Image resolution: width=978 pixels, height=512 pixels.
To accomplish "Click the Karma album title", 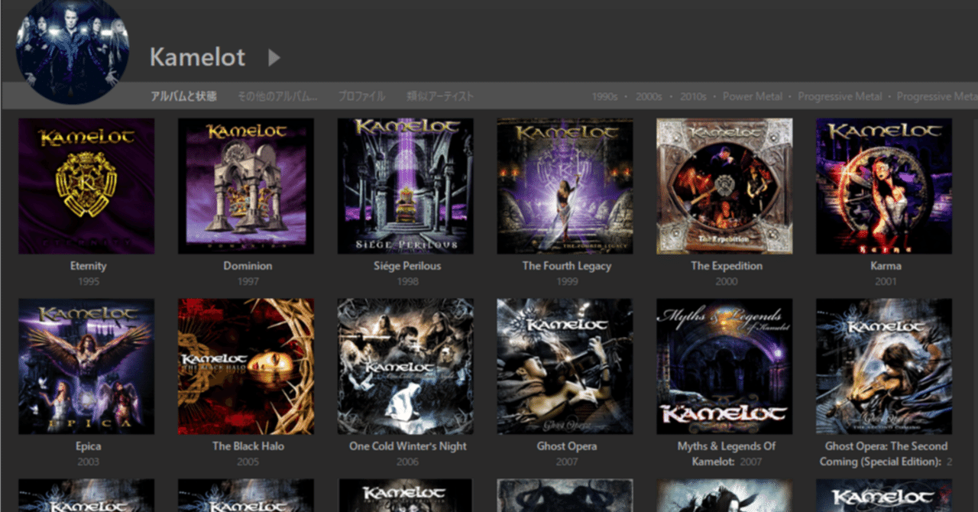I will (x=886, y=266).
